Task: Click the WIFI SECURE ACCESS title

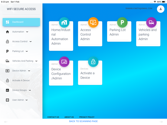Action: [x=21, y=9]
